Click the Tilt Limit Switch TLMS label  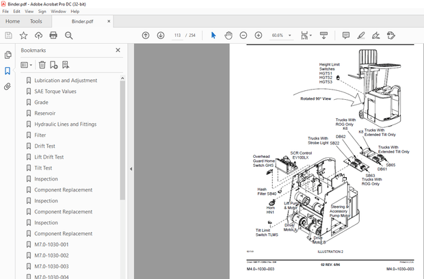(267, 232)
